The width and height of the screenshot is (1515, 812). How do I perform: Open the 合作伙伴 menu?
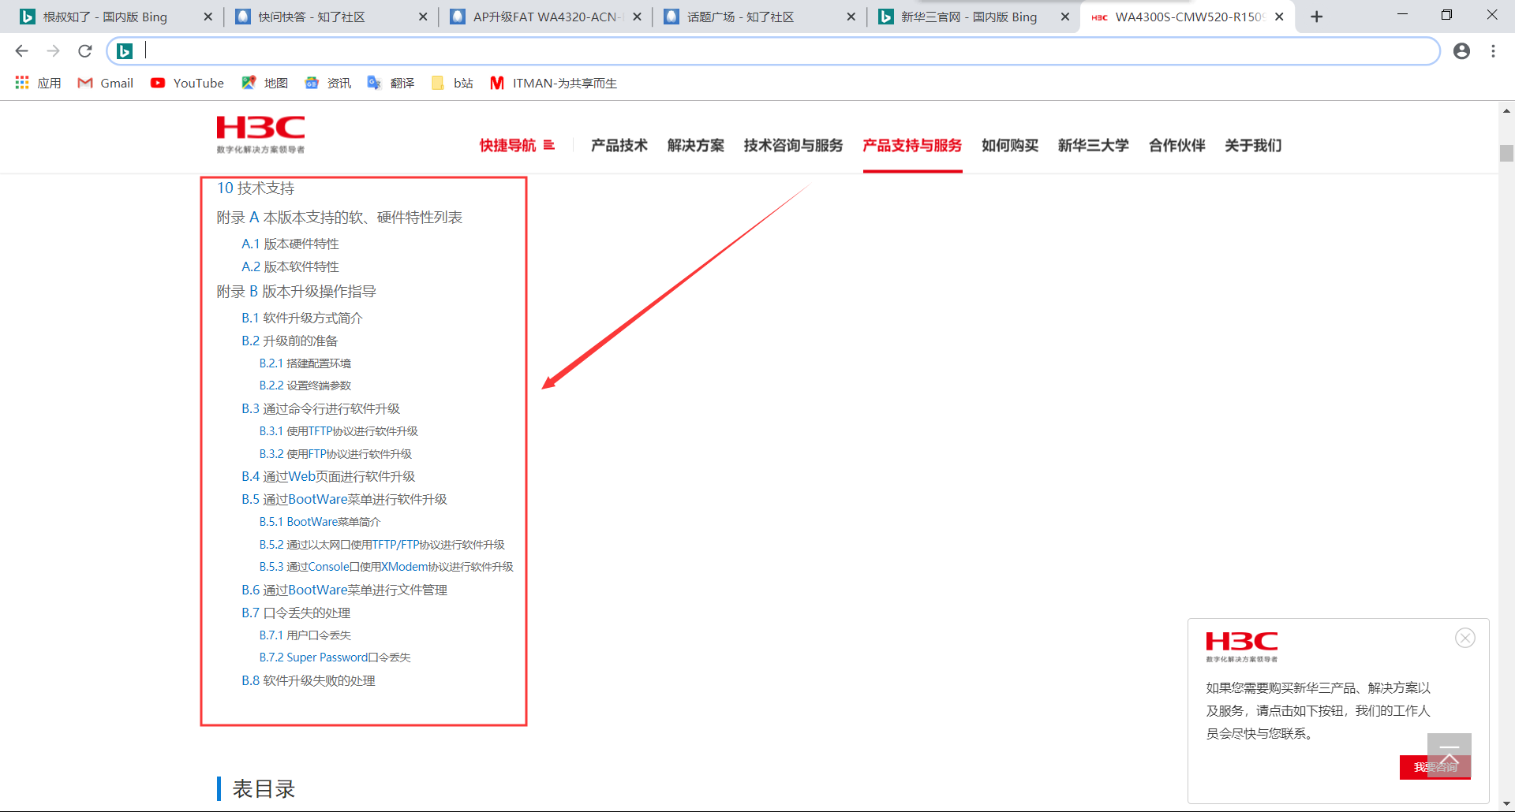tap(1177, 145)
